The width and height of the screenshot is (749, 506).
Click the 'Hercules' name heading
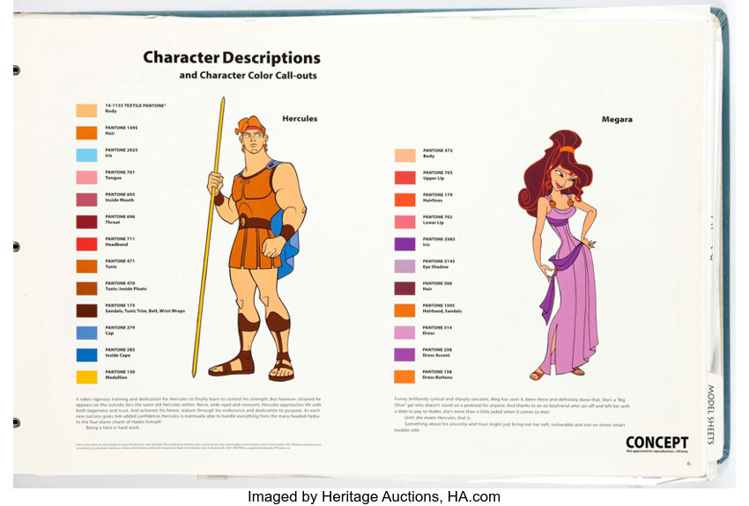pyautogui.click(x=300, y=118)
